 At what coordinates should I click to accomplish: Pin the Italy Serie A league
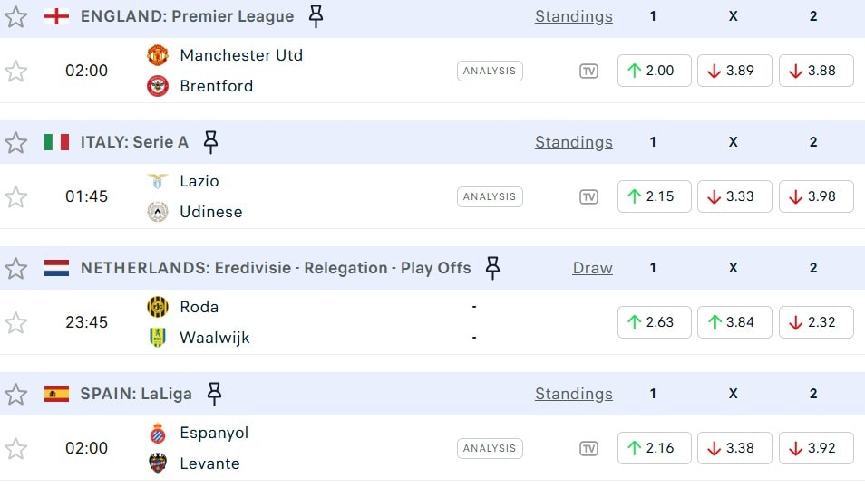[x=210, y=141]
